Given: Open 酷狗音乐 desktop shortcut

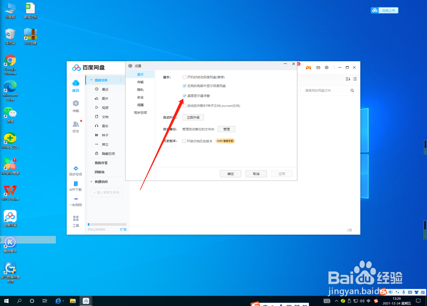Looking at the screenshot, I should [x=10, y=244].
